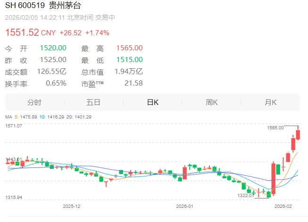
Task: Click the 总市值 label
Action: 92,72
